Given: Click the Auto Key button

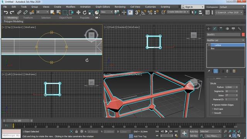Looking at the screenshot, I should click(x=194, y=131).
